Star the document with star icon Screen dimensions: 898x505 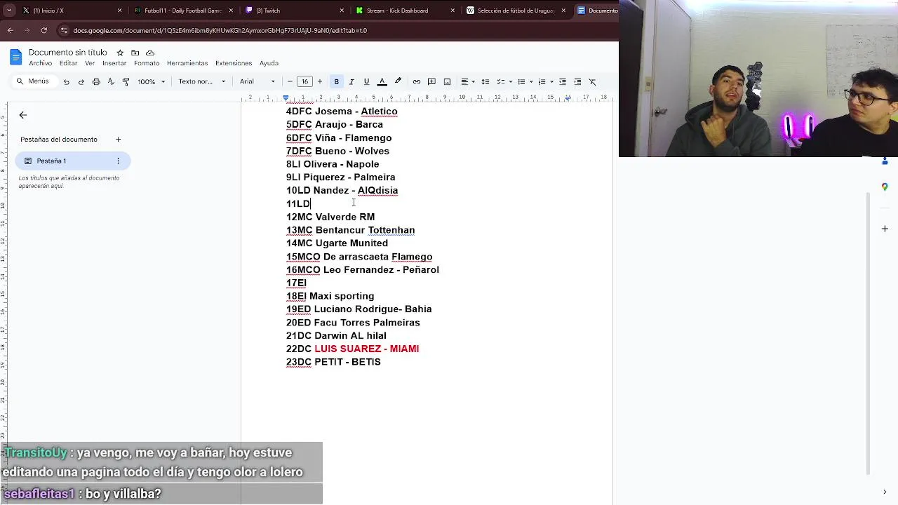[x=120, y=53]
